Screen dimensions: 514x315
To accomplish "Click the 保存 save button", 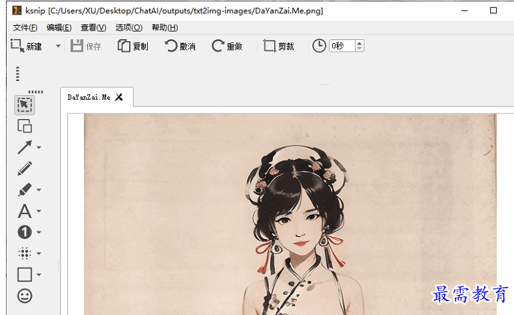I will point(86,46).
